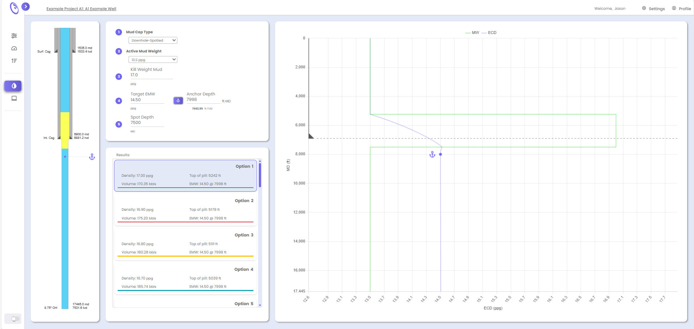Click the Kill Weight Mud input field
The height and width of the screenshot is (329, 694).
point(151,75)
